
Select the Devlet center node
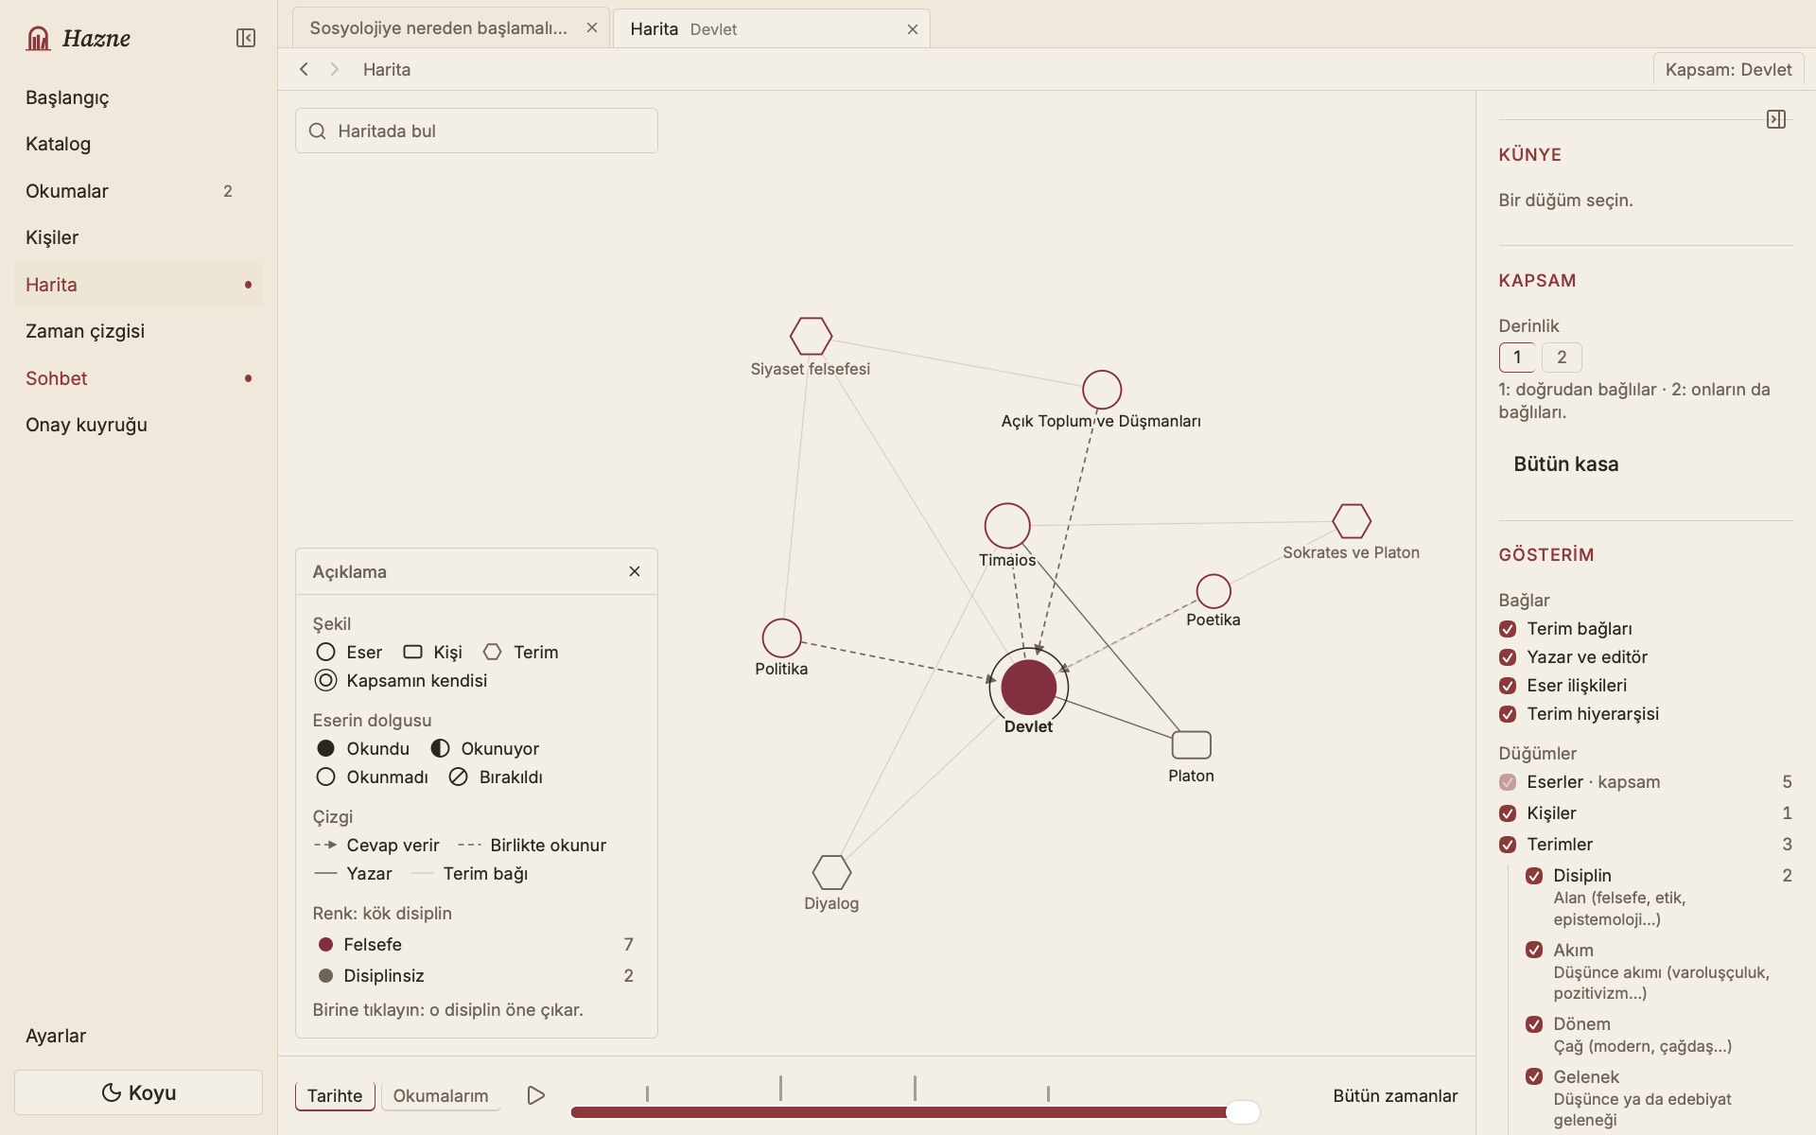[x=1028, y=687]
